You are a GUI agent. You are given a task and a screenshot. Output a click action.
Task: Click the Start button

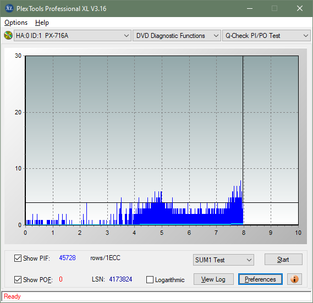click(x=283, y=260)
